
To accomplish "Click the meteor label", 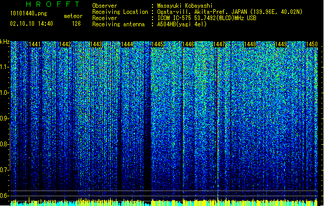I will (73, 16).
